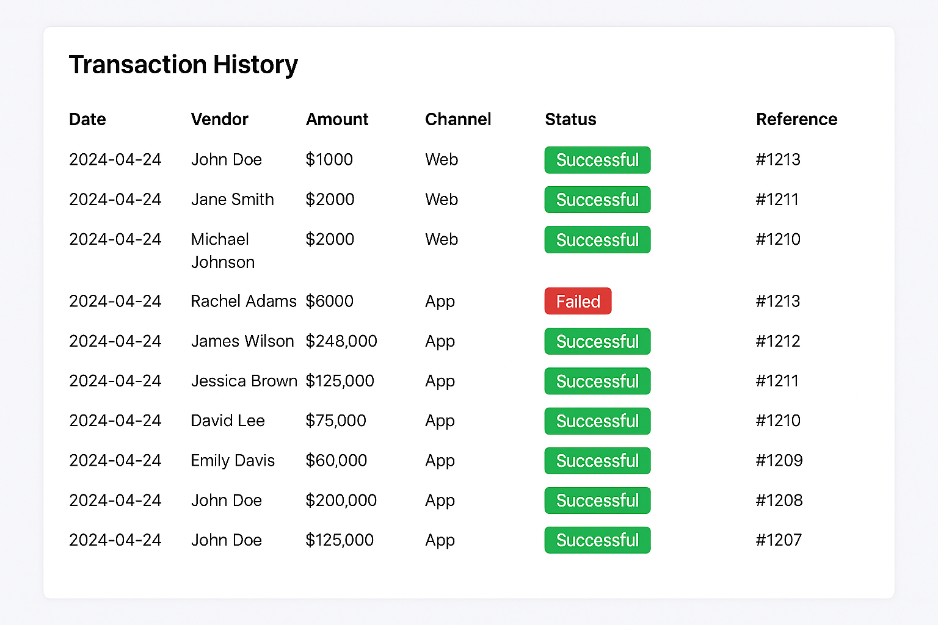938x625 pixels.
Task: Open reference #1212 for James Wilson
Action: pyautogui.click(x=778, y=341)
